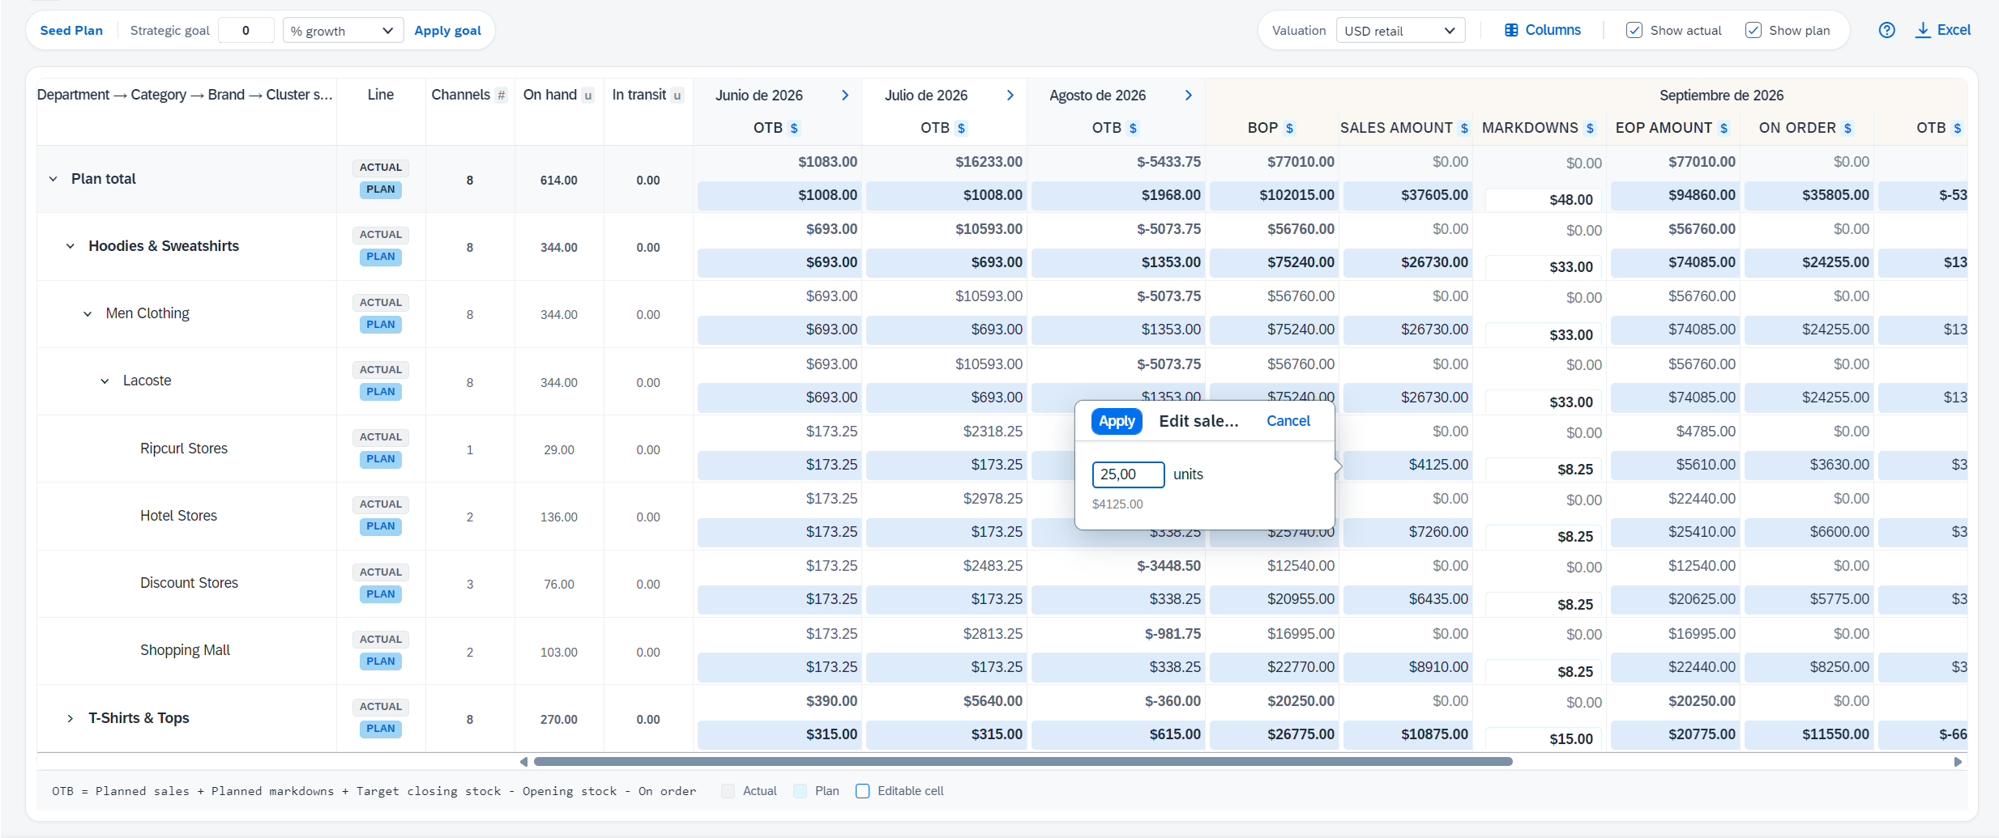Click the Ripcurl Stores plan sales $4125.00 cell
The height and width of the screenshot is (838, 1999).
pyautogui.click(x=1407, y=465)
